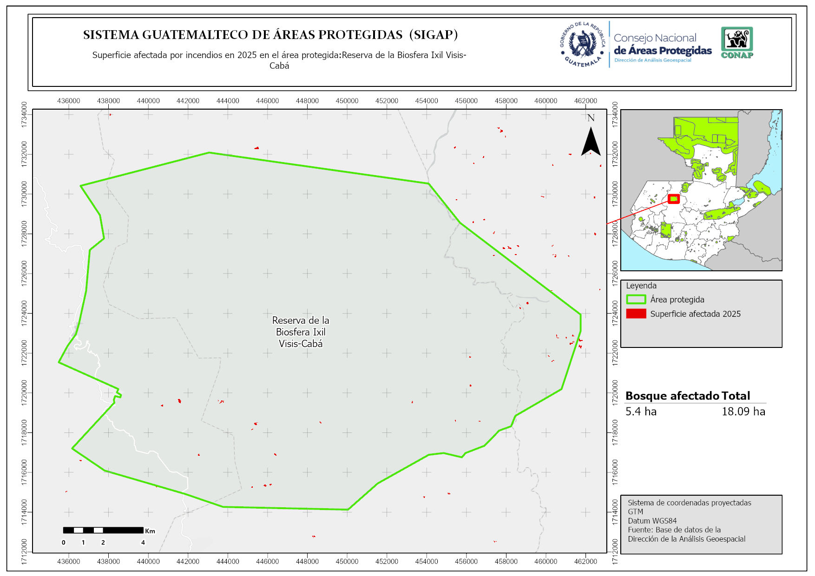
Task: Click the 450000 label on the top axis
Action: pos(347,101)
